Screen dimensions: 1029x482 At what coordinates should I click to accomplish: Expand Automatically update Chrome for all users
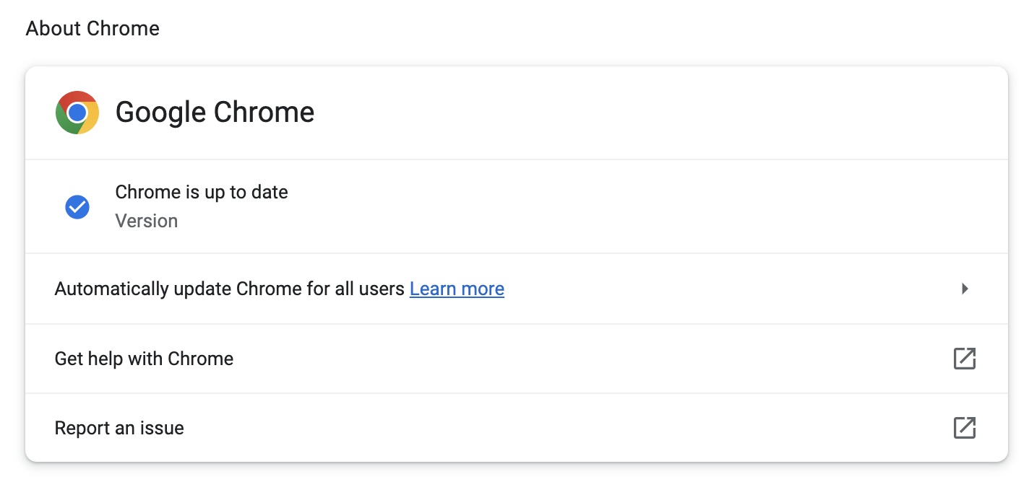pos(965,289)
